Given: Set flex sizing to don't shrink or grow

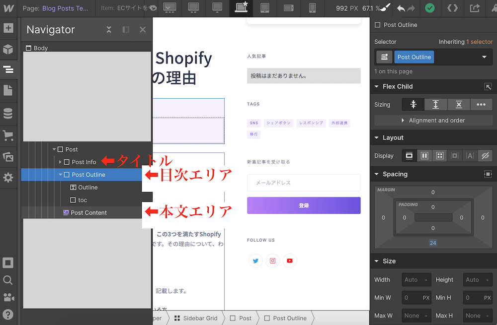Looking at the screenshot, I should (459, 104).
